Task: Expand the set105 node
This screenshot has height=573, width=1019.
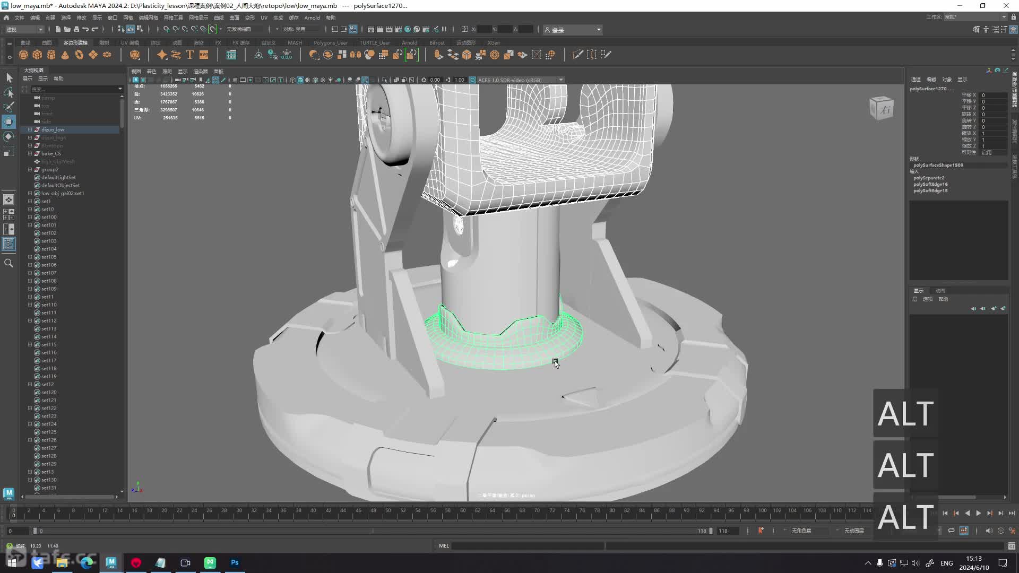Action: (30, 257)
